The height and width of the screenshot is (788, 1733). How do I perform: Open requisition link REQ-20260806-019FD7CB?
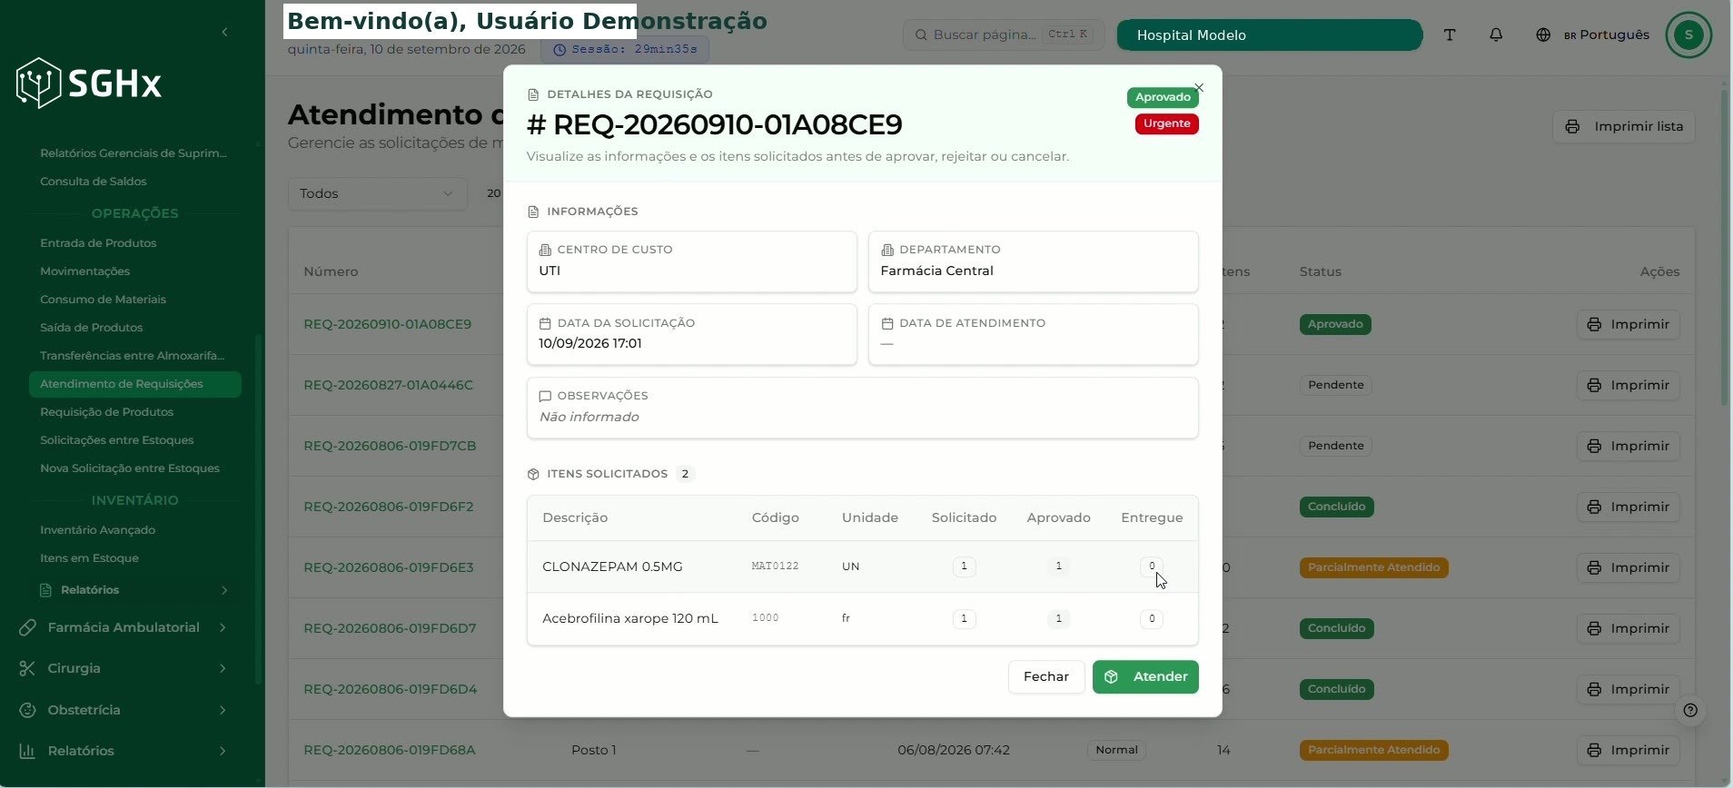pos(390,446)
